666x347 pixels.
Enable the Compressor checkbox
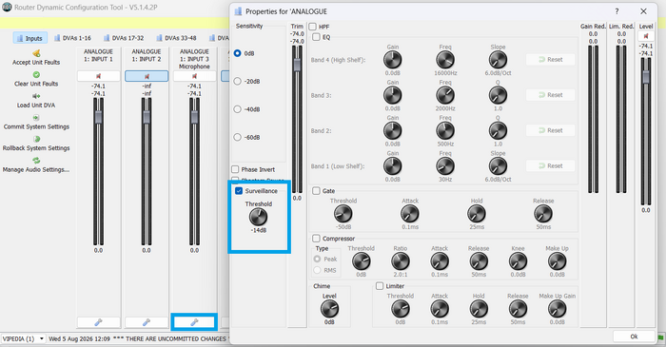click(x=316, y=239)
